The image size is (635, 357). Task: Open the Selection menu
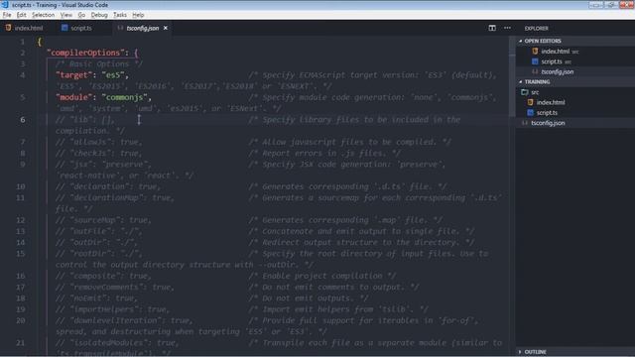pos(43,15)
